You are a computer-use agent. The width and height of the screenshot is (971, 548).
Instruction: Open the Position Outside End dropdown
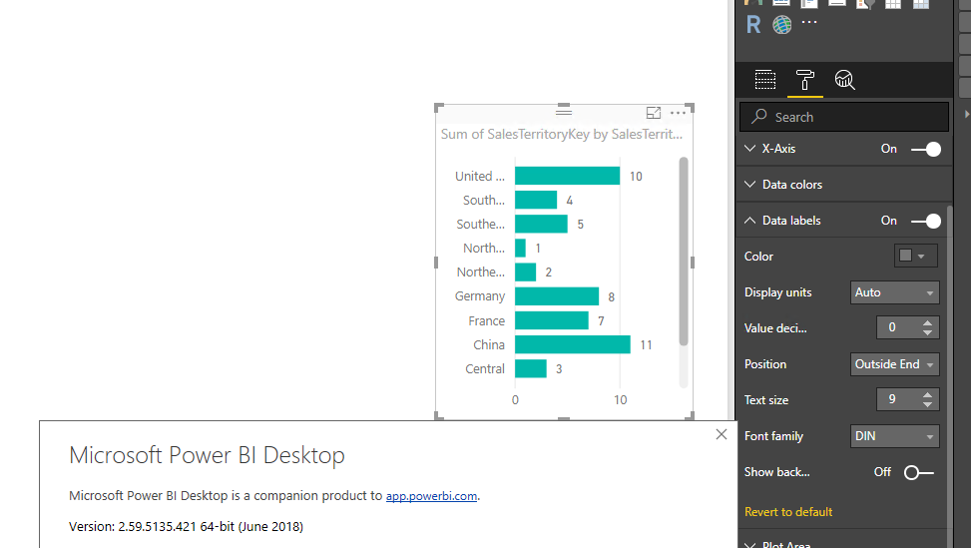895,364
